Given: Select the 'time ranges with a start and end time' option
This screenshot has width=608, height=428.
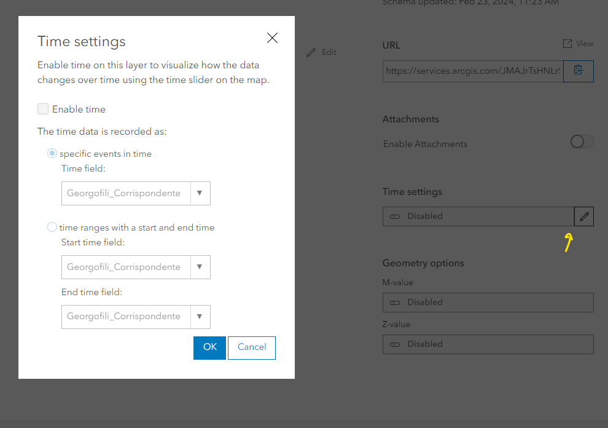Looking at the screenshot, I should point(52,227).
